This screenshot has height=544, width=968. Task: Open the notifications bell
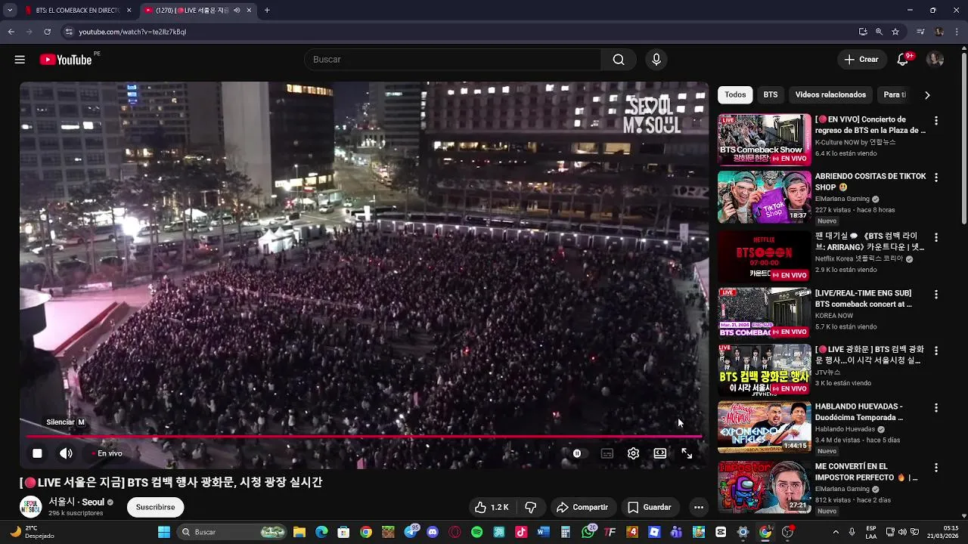pos(903,60)
